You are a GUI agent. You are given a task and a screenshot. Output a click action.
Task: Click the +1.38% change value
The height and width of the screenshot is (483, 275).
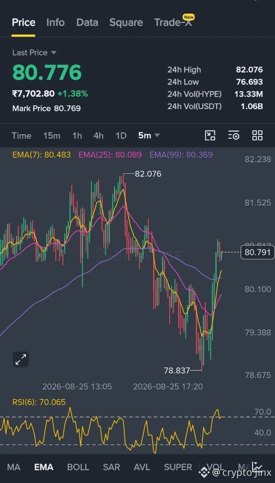[x=73, y=93]
